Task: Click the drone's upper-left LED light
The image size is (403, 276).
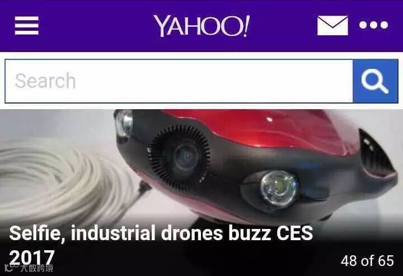Action: point(124,124)
